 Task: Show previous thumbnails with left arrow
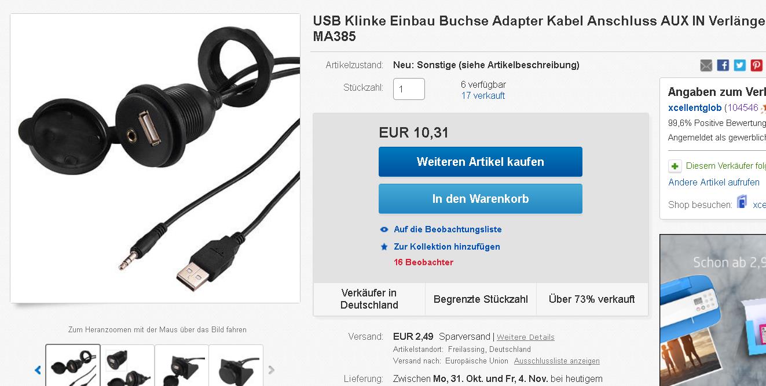[x=38, y=370]
